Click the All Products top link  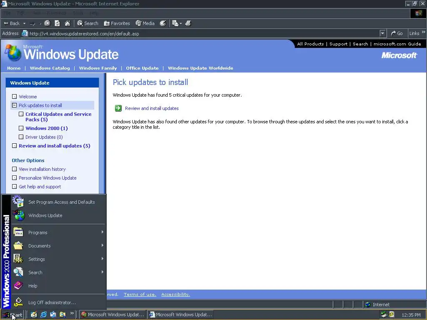tap(310, 44)
